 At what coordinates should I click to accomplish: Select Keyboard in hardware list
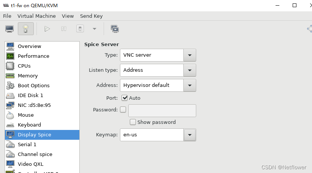pos(42,125)
